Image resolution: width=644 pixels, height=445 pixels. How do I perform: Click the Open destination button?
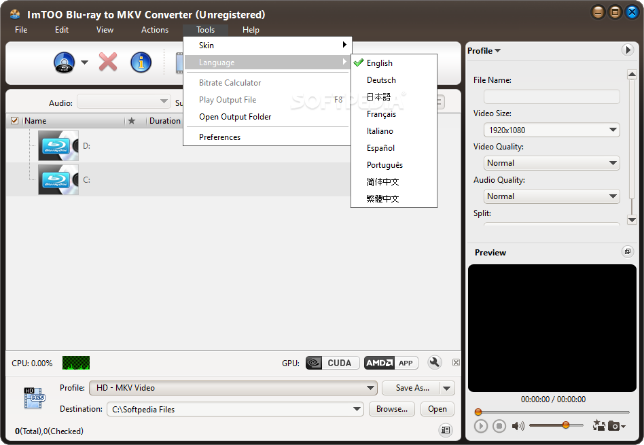click(437, 409)
